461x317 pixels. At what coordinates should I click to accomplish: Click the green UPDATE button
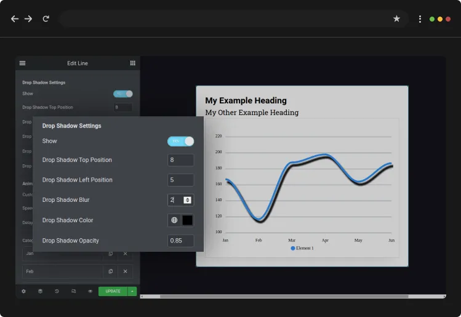tap(113, 291)
